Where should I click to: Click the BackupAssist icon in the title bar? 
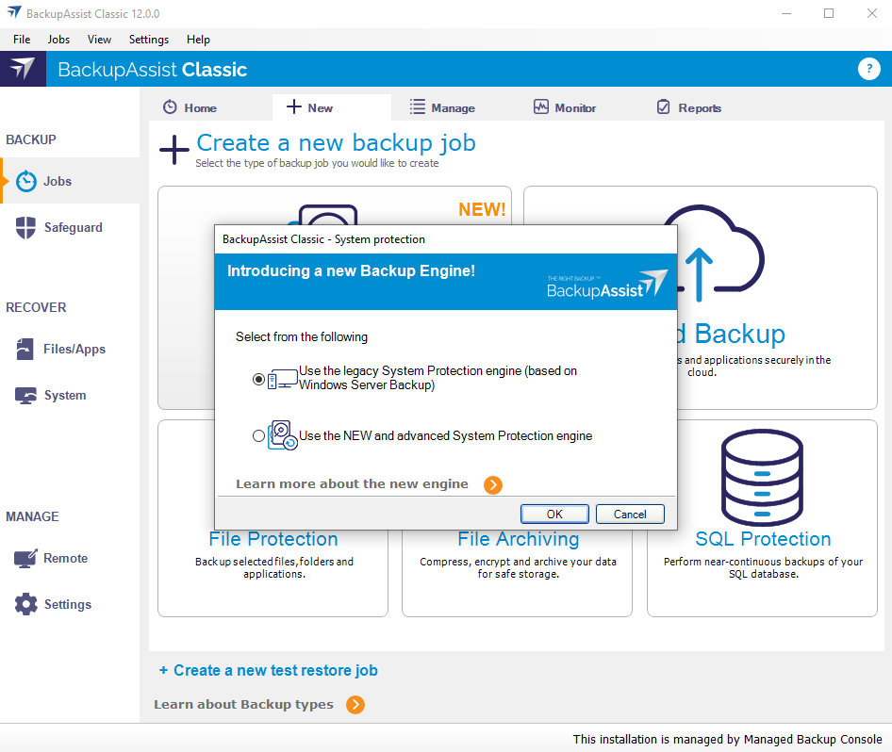pos(13,12)
